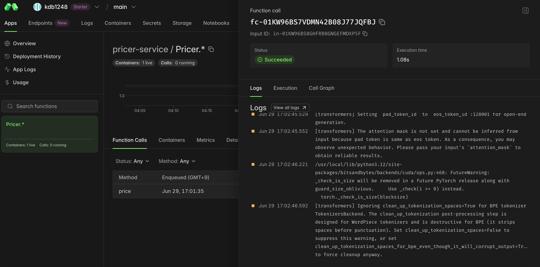Click the Usage dollar icon
Screen dimensions: 540x267
[7, 82]
